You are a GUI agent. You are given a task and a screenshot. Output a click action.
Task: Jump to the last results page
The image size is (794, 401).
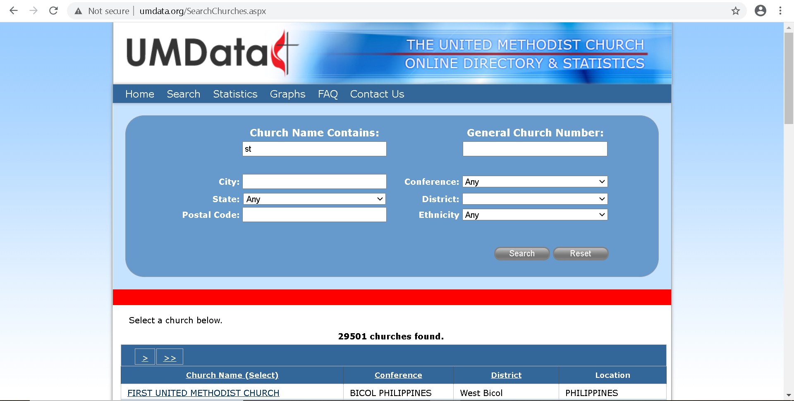click(x=170, y=357)
